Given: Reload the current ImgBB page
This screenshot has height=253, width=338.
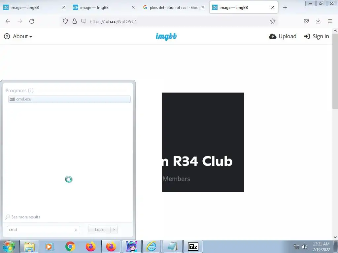Looking at the screenshot, I should pos(32,21).
